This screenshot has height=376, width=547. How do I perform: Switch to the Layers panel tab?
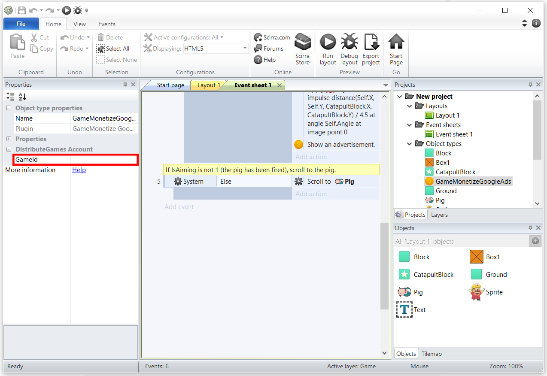pyautogui.click(x=439, y=215)
